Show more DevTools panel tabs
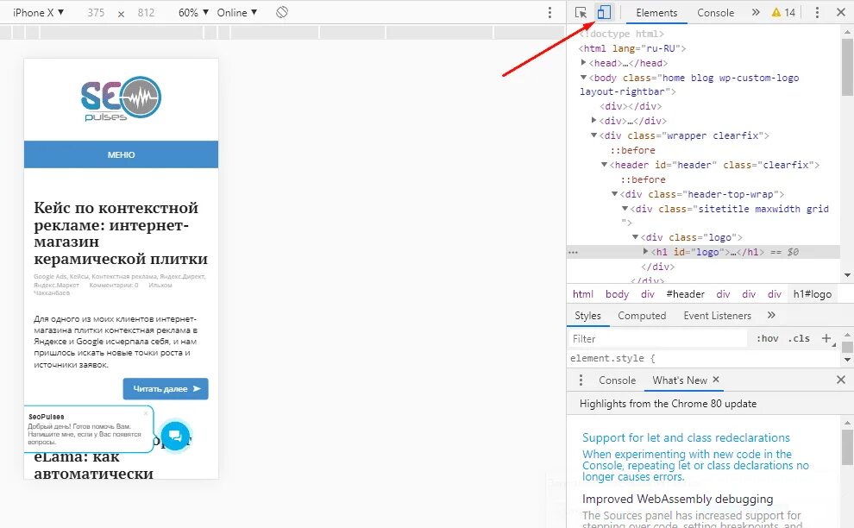The width and height of the screenshot is (854, 528). click(x=756, y=12)
